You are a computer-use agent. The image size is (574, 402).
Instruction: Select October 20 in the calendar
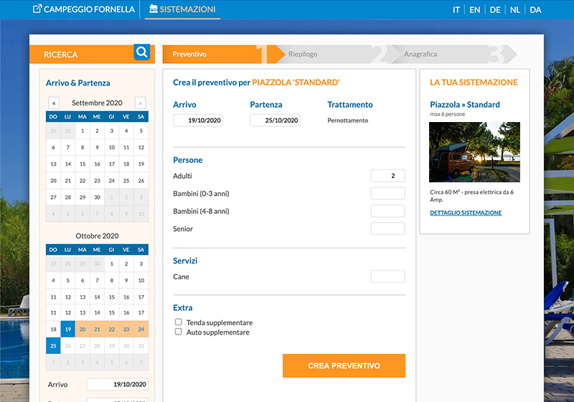click(83, 329)
